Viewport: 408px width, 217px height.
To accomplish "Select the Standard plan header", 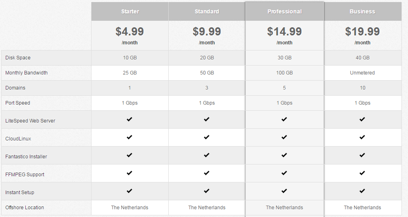I will click(x=207, y=11).
